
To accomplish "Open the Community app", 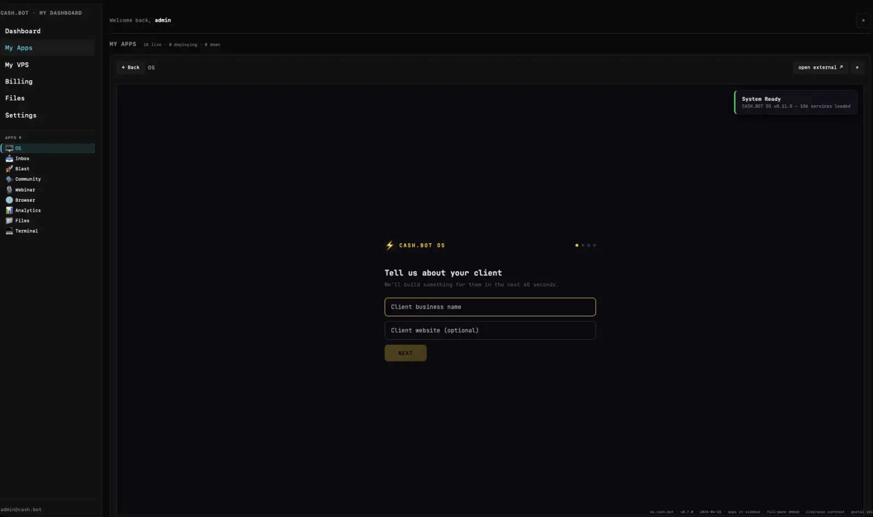I will pos(27,179).
